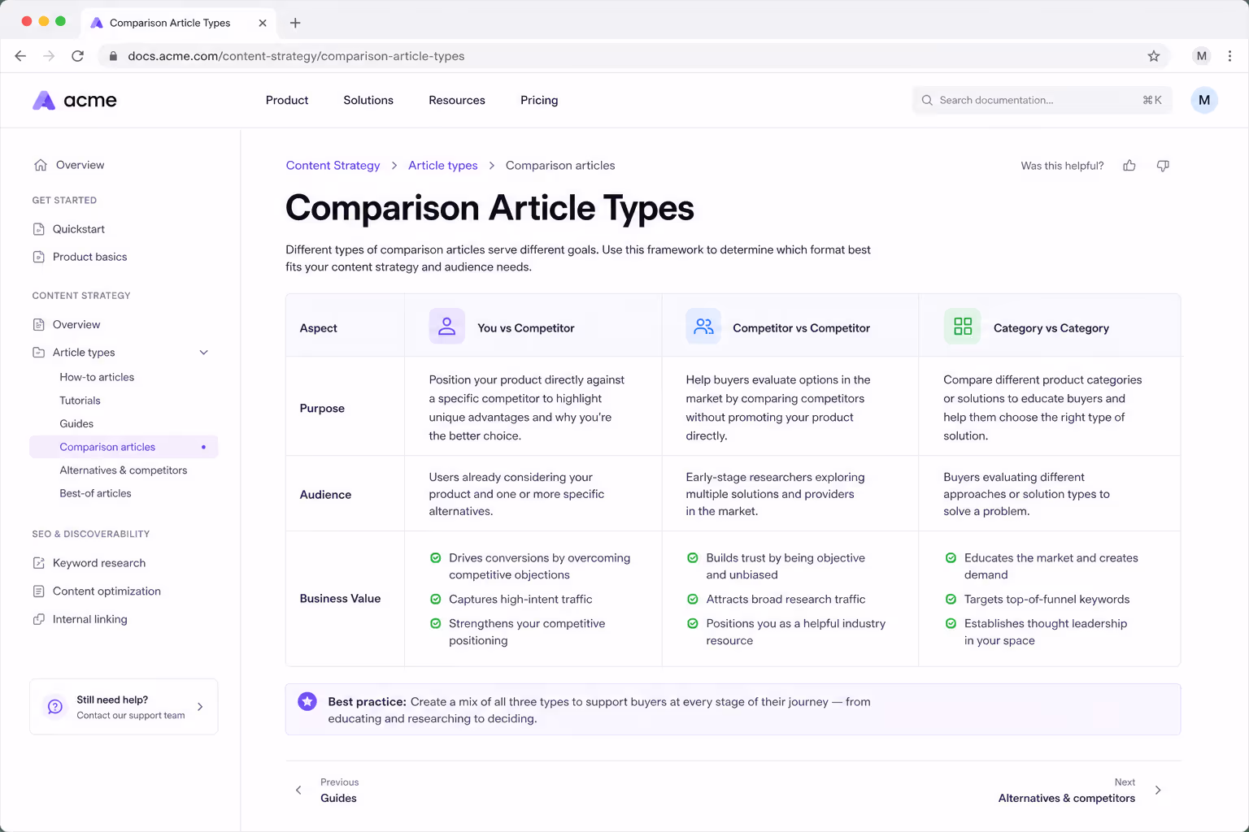Select Comparison articles sidebar item
The width and height of the screenshot is (1249, 832).
(124, 447)
